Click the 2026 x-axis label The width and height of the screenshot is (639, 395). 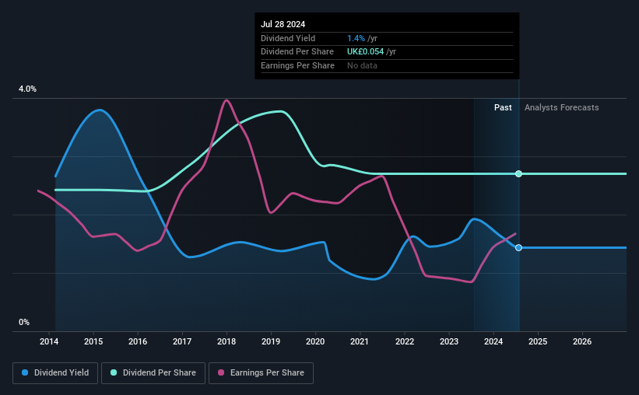(x=582, y=341)
